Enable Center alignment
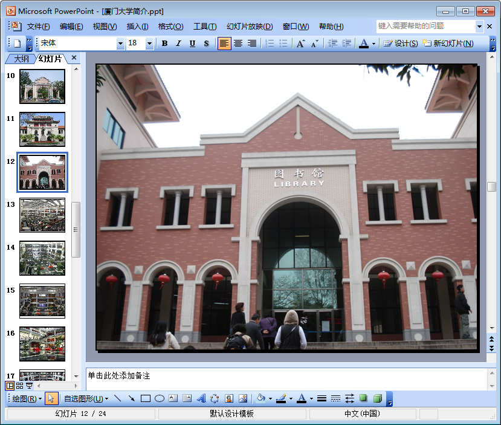 tap(238, 44)
